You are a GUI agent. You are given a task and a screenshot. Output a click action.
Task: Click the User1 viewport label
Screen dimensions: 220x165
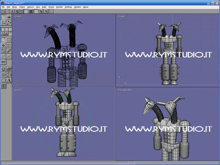[18, 16]
